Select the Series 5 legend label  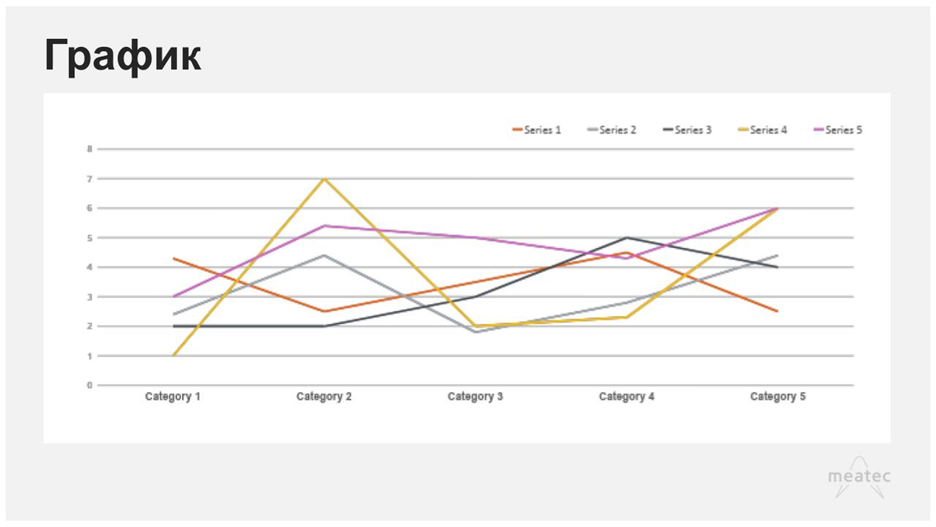point(844,130)
